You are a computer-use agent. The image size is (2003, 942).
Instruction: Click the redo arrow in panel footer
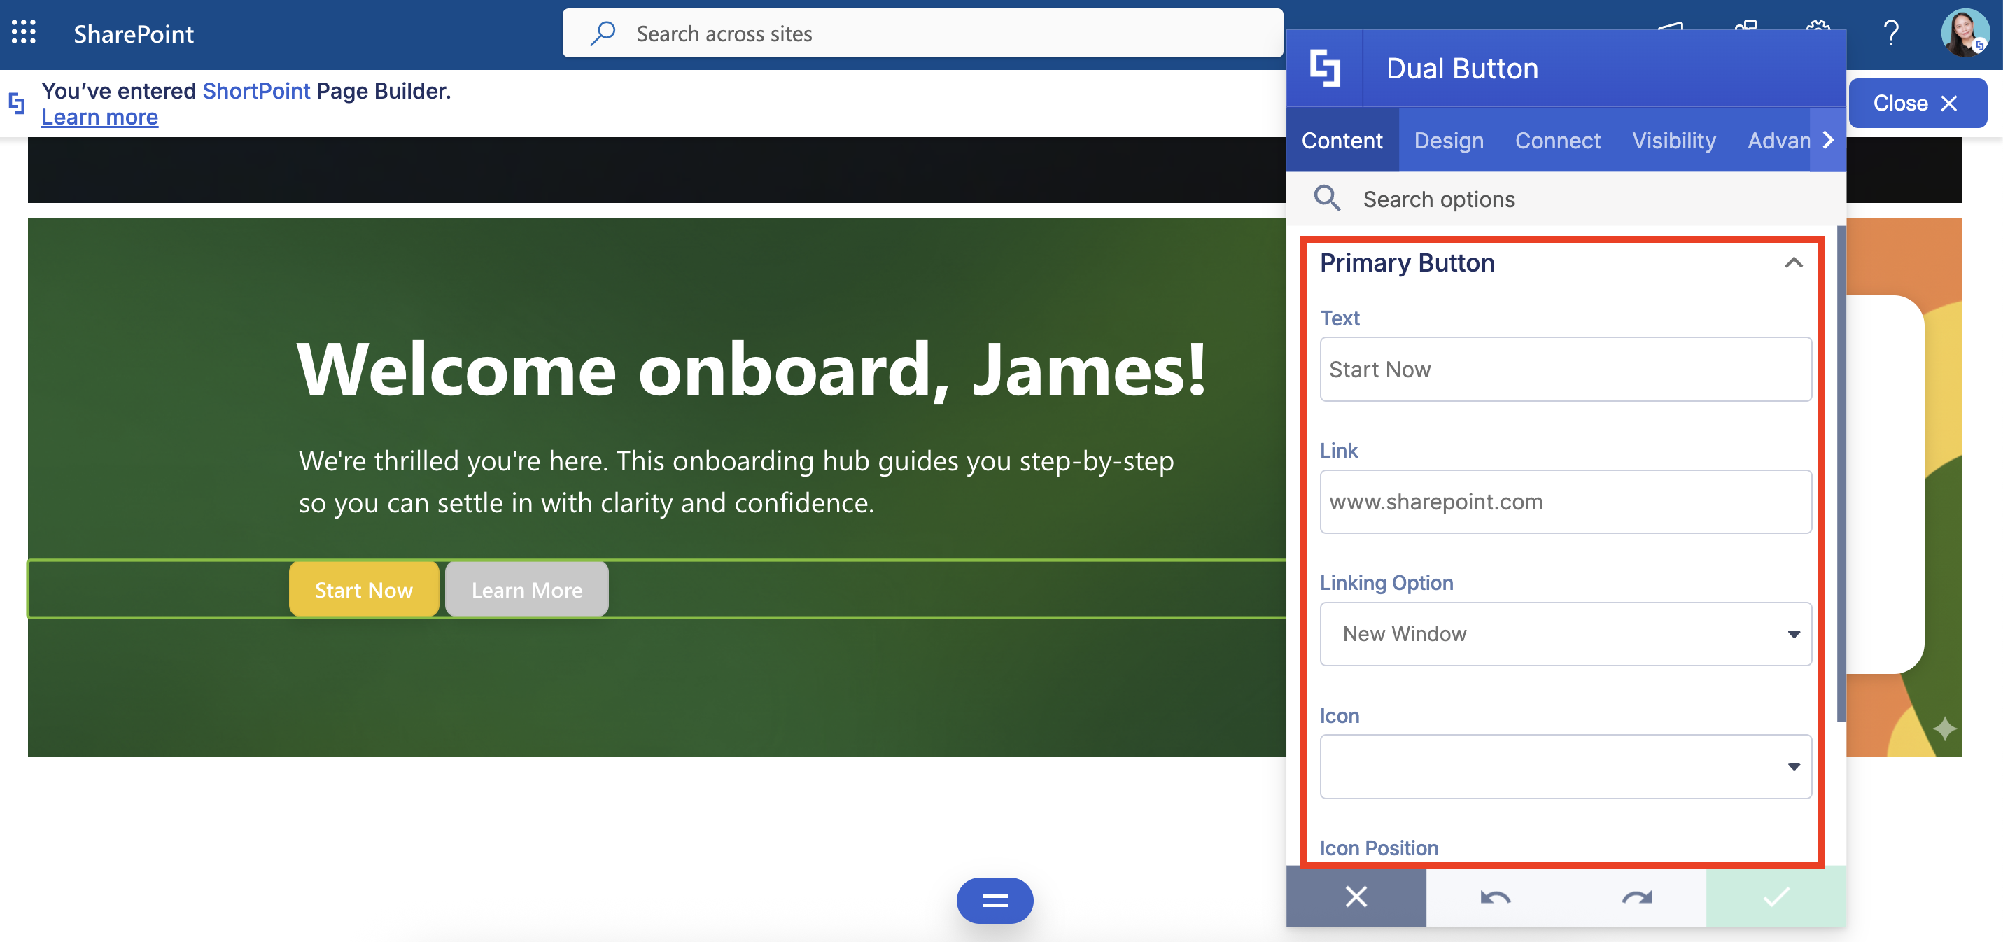click(x=1636, y=897)
